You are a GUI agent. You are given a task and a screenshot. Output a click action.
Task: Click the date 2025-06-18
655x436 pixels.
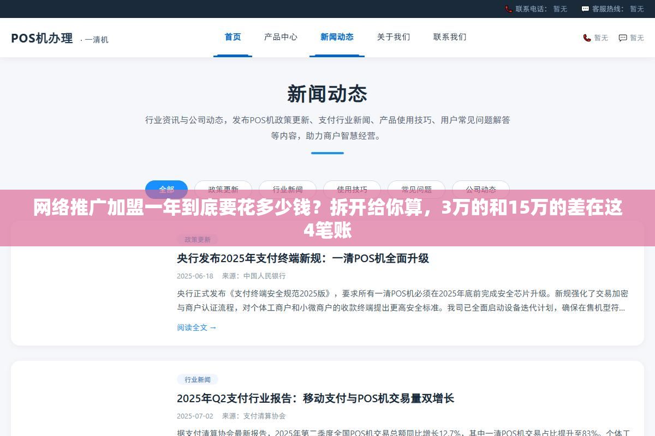point(195,276)
